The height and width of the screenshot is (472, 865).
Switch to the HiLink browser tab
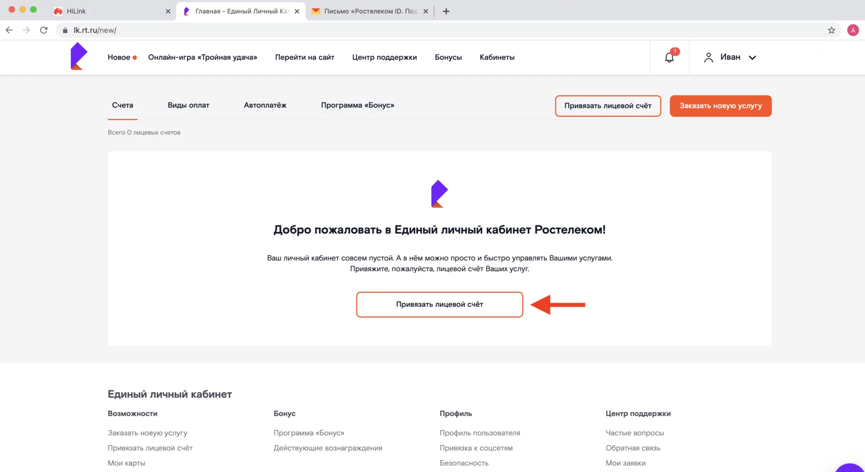coord(103,11)
